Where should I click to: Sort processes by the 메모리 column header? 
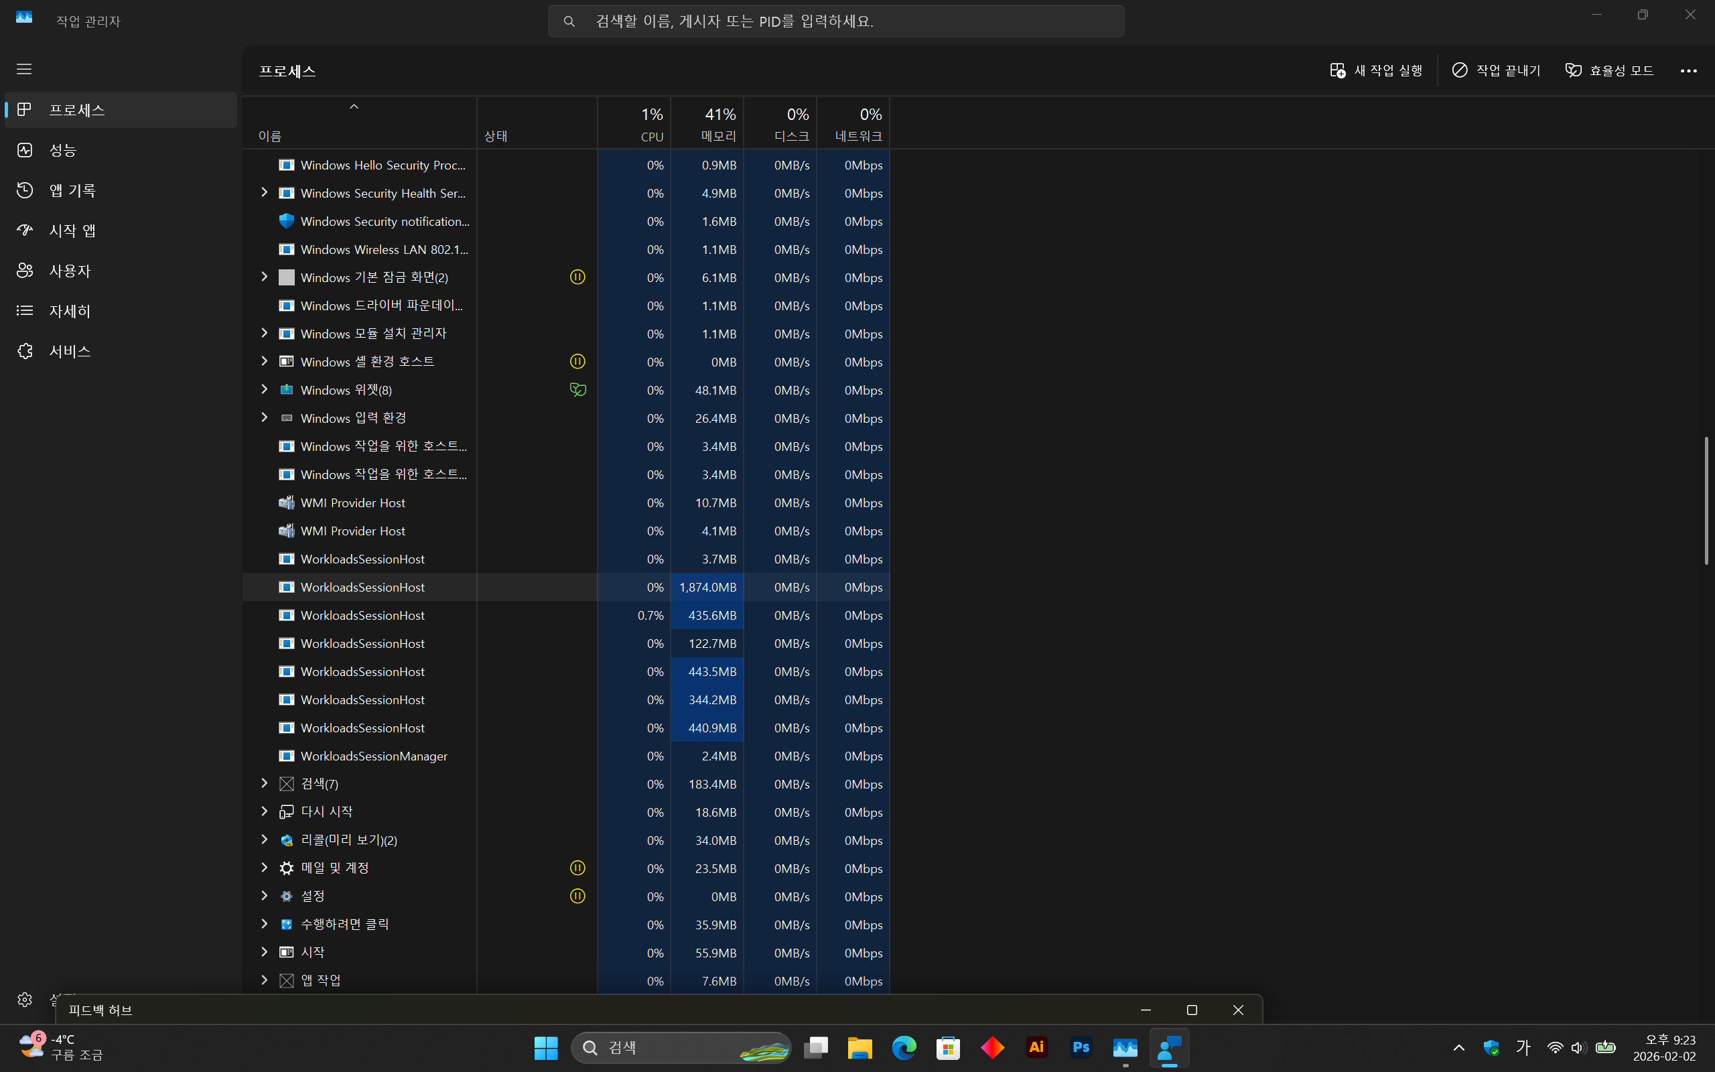point(707,123)
